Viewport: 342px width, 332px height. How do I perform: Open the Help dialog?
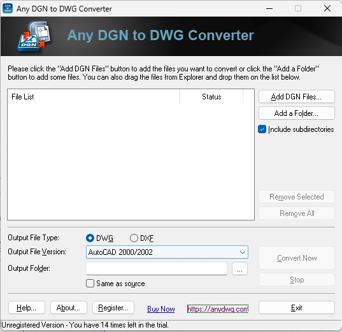pyautogui.click(x=27, y=308)
